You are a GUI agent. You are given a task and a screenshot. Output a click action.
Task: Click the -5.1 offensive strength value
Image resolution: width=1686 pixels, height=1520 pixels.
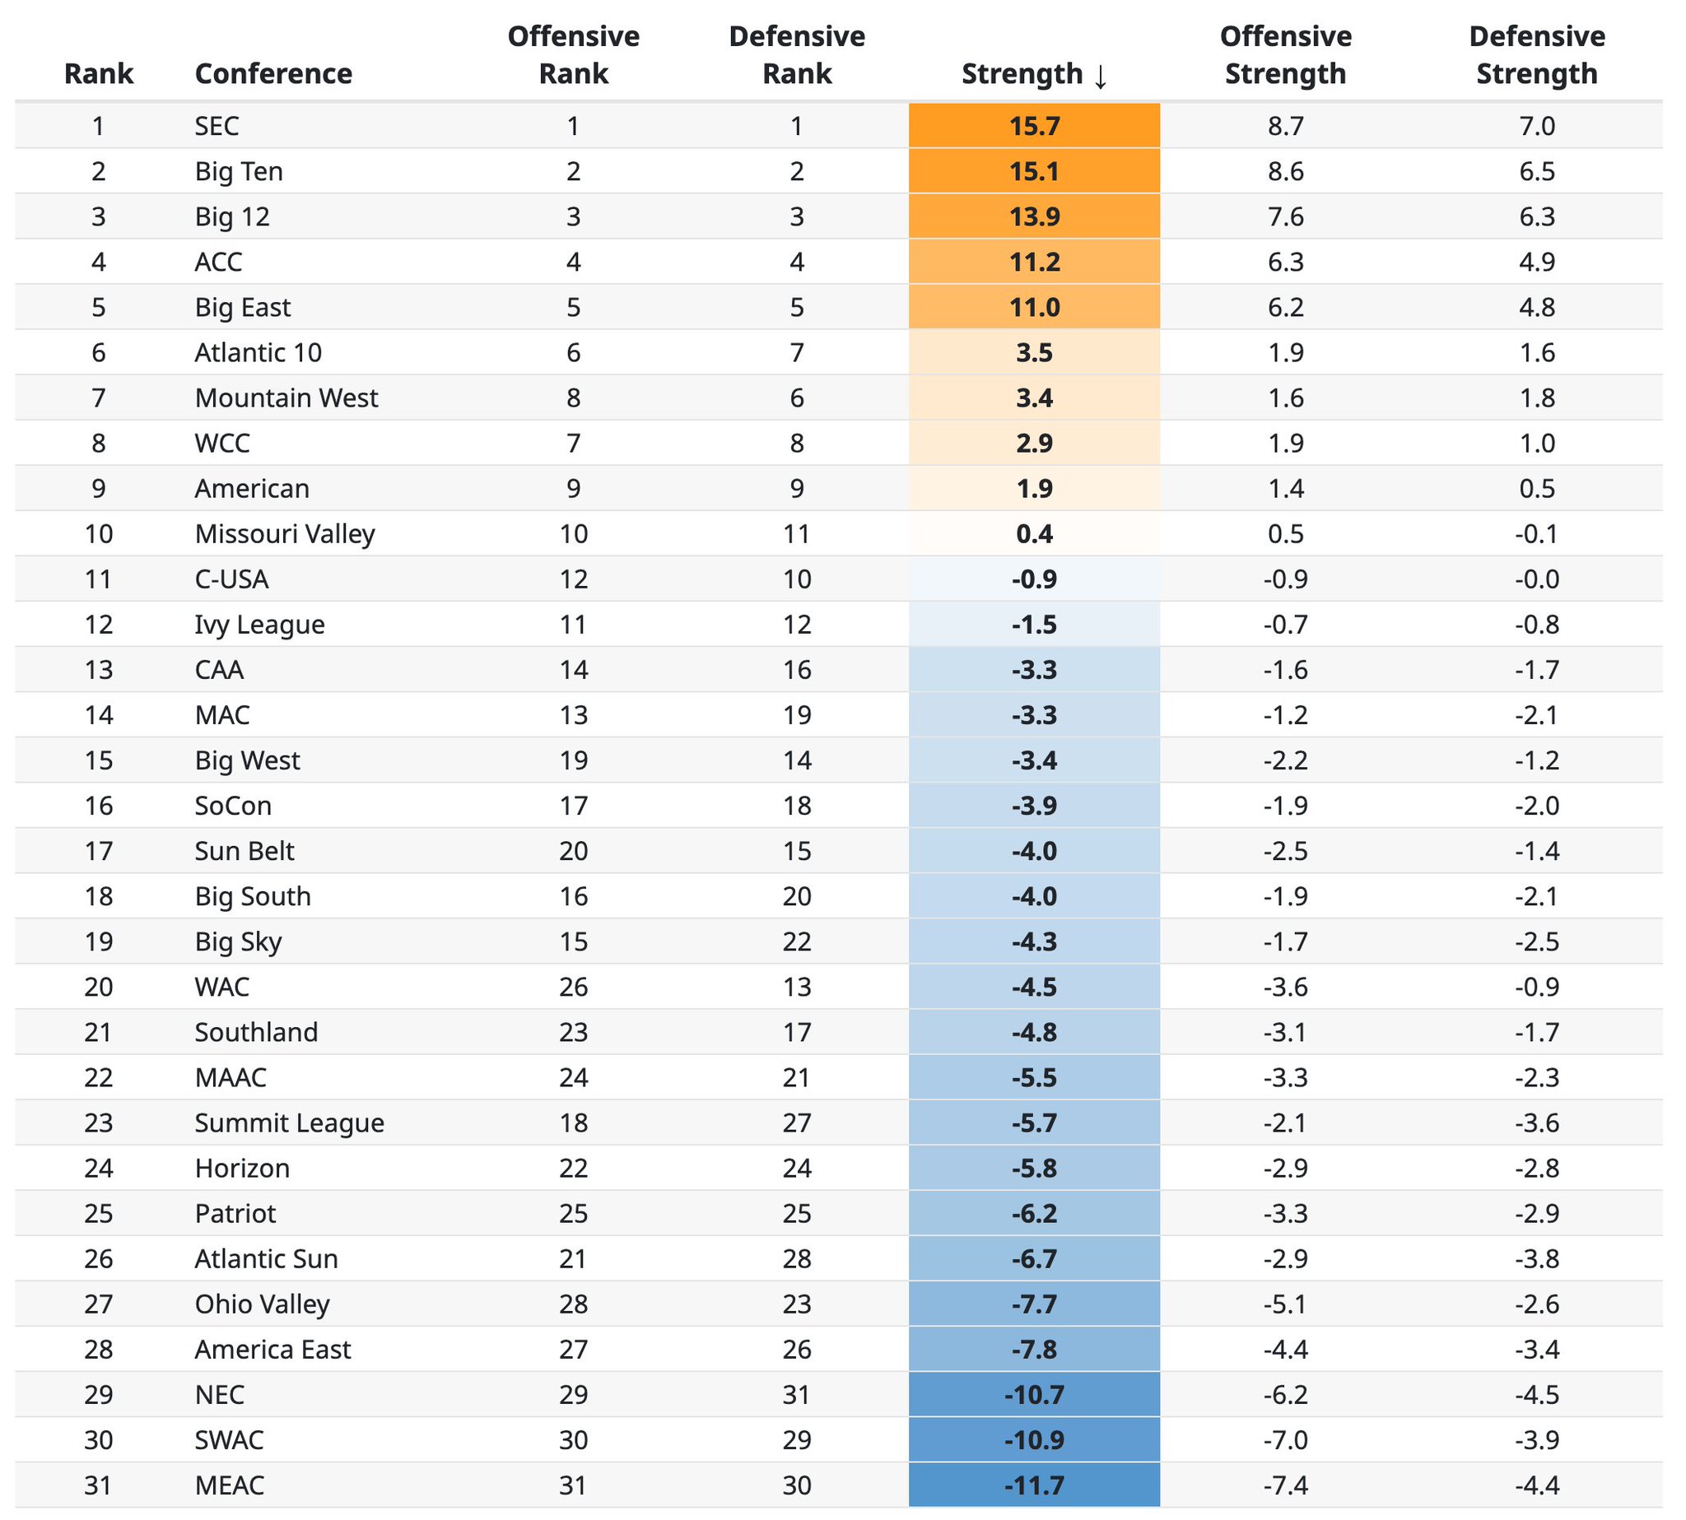pyautogui.click(x=1285, y=1304)
